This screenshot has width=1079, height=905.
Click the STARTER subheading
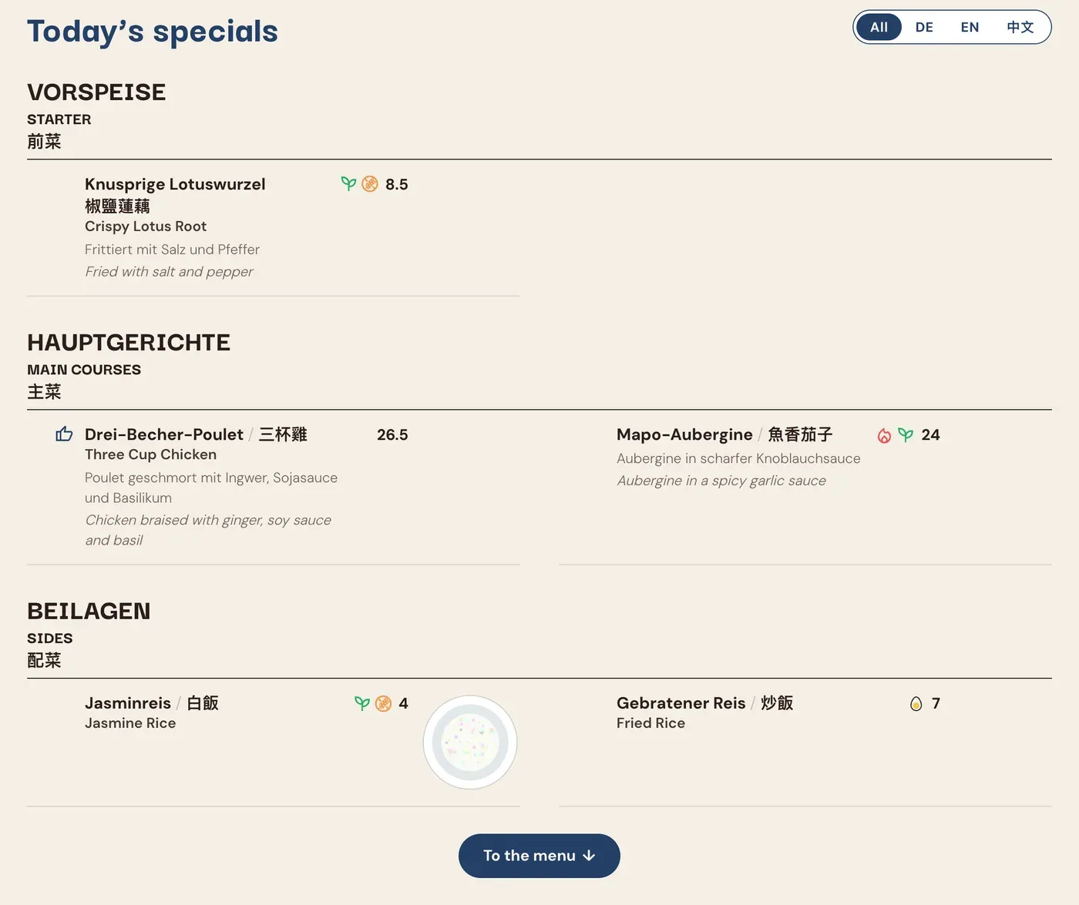(x=59, y=119)
